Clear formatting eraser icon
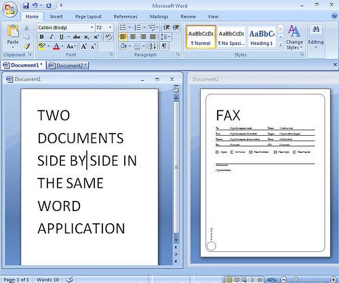 (x=108, y=37)
